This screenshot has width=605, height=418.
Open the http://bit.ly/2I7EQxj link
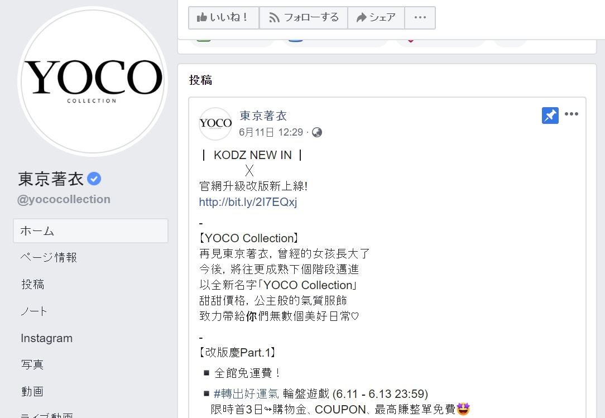248,202
